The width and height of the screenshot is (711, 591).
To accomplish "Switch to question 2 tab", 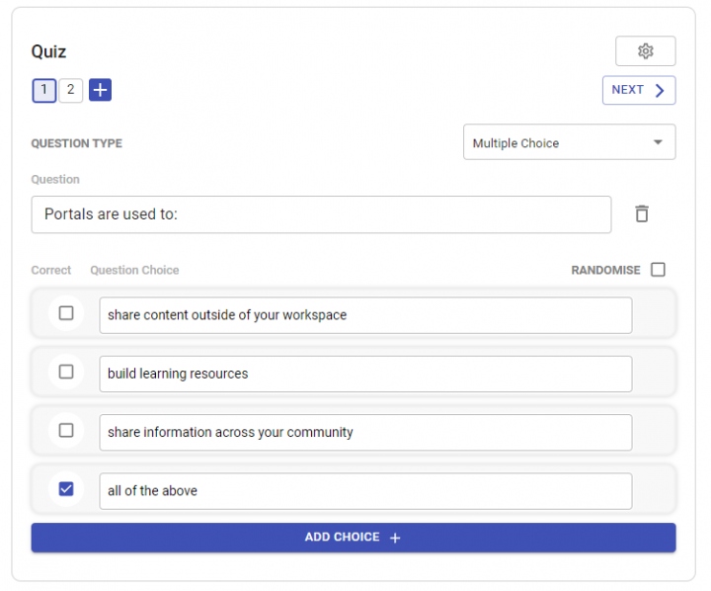I will click(x=70, y=90).
